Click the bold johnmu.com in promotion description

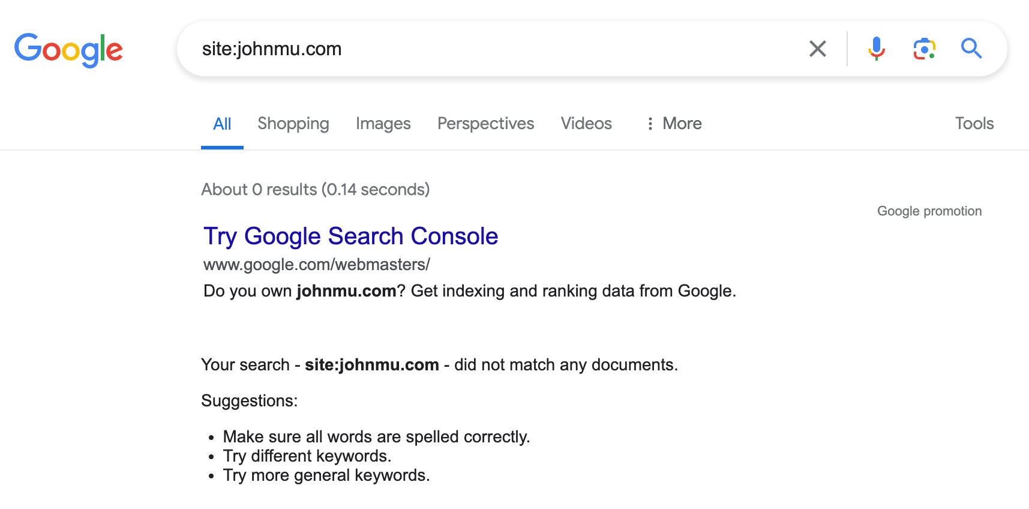tap(346, 291)
